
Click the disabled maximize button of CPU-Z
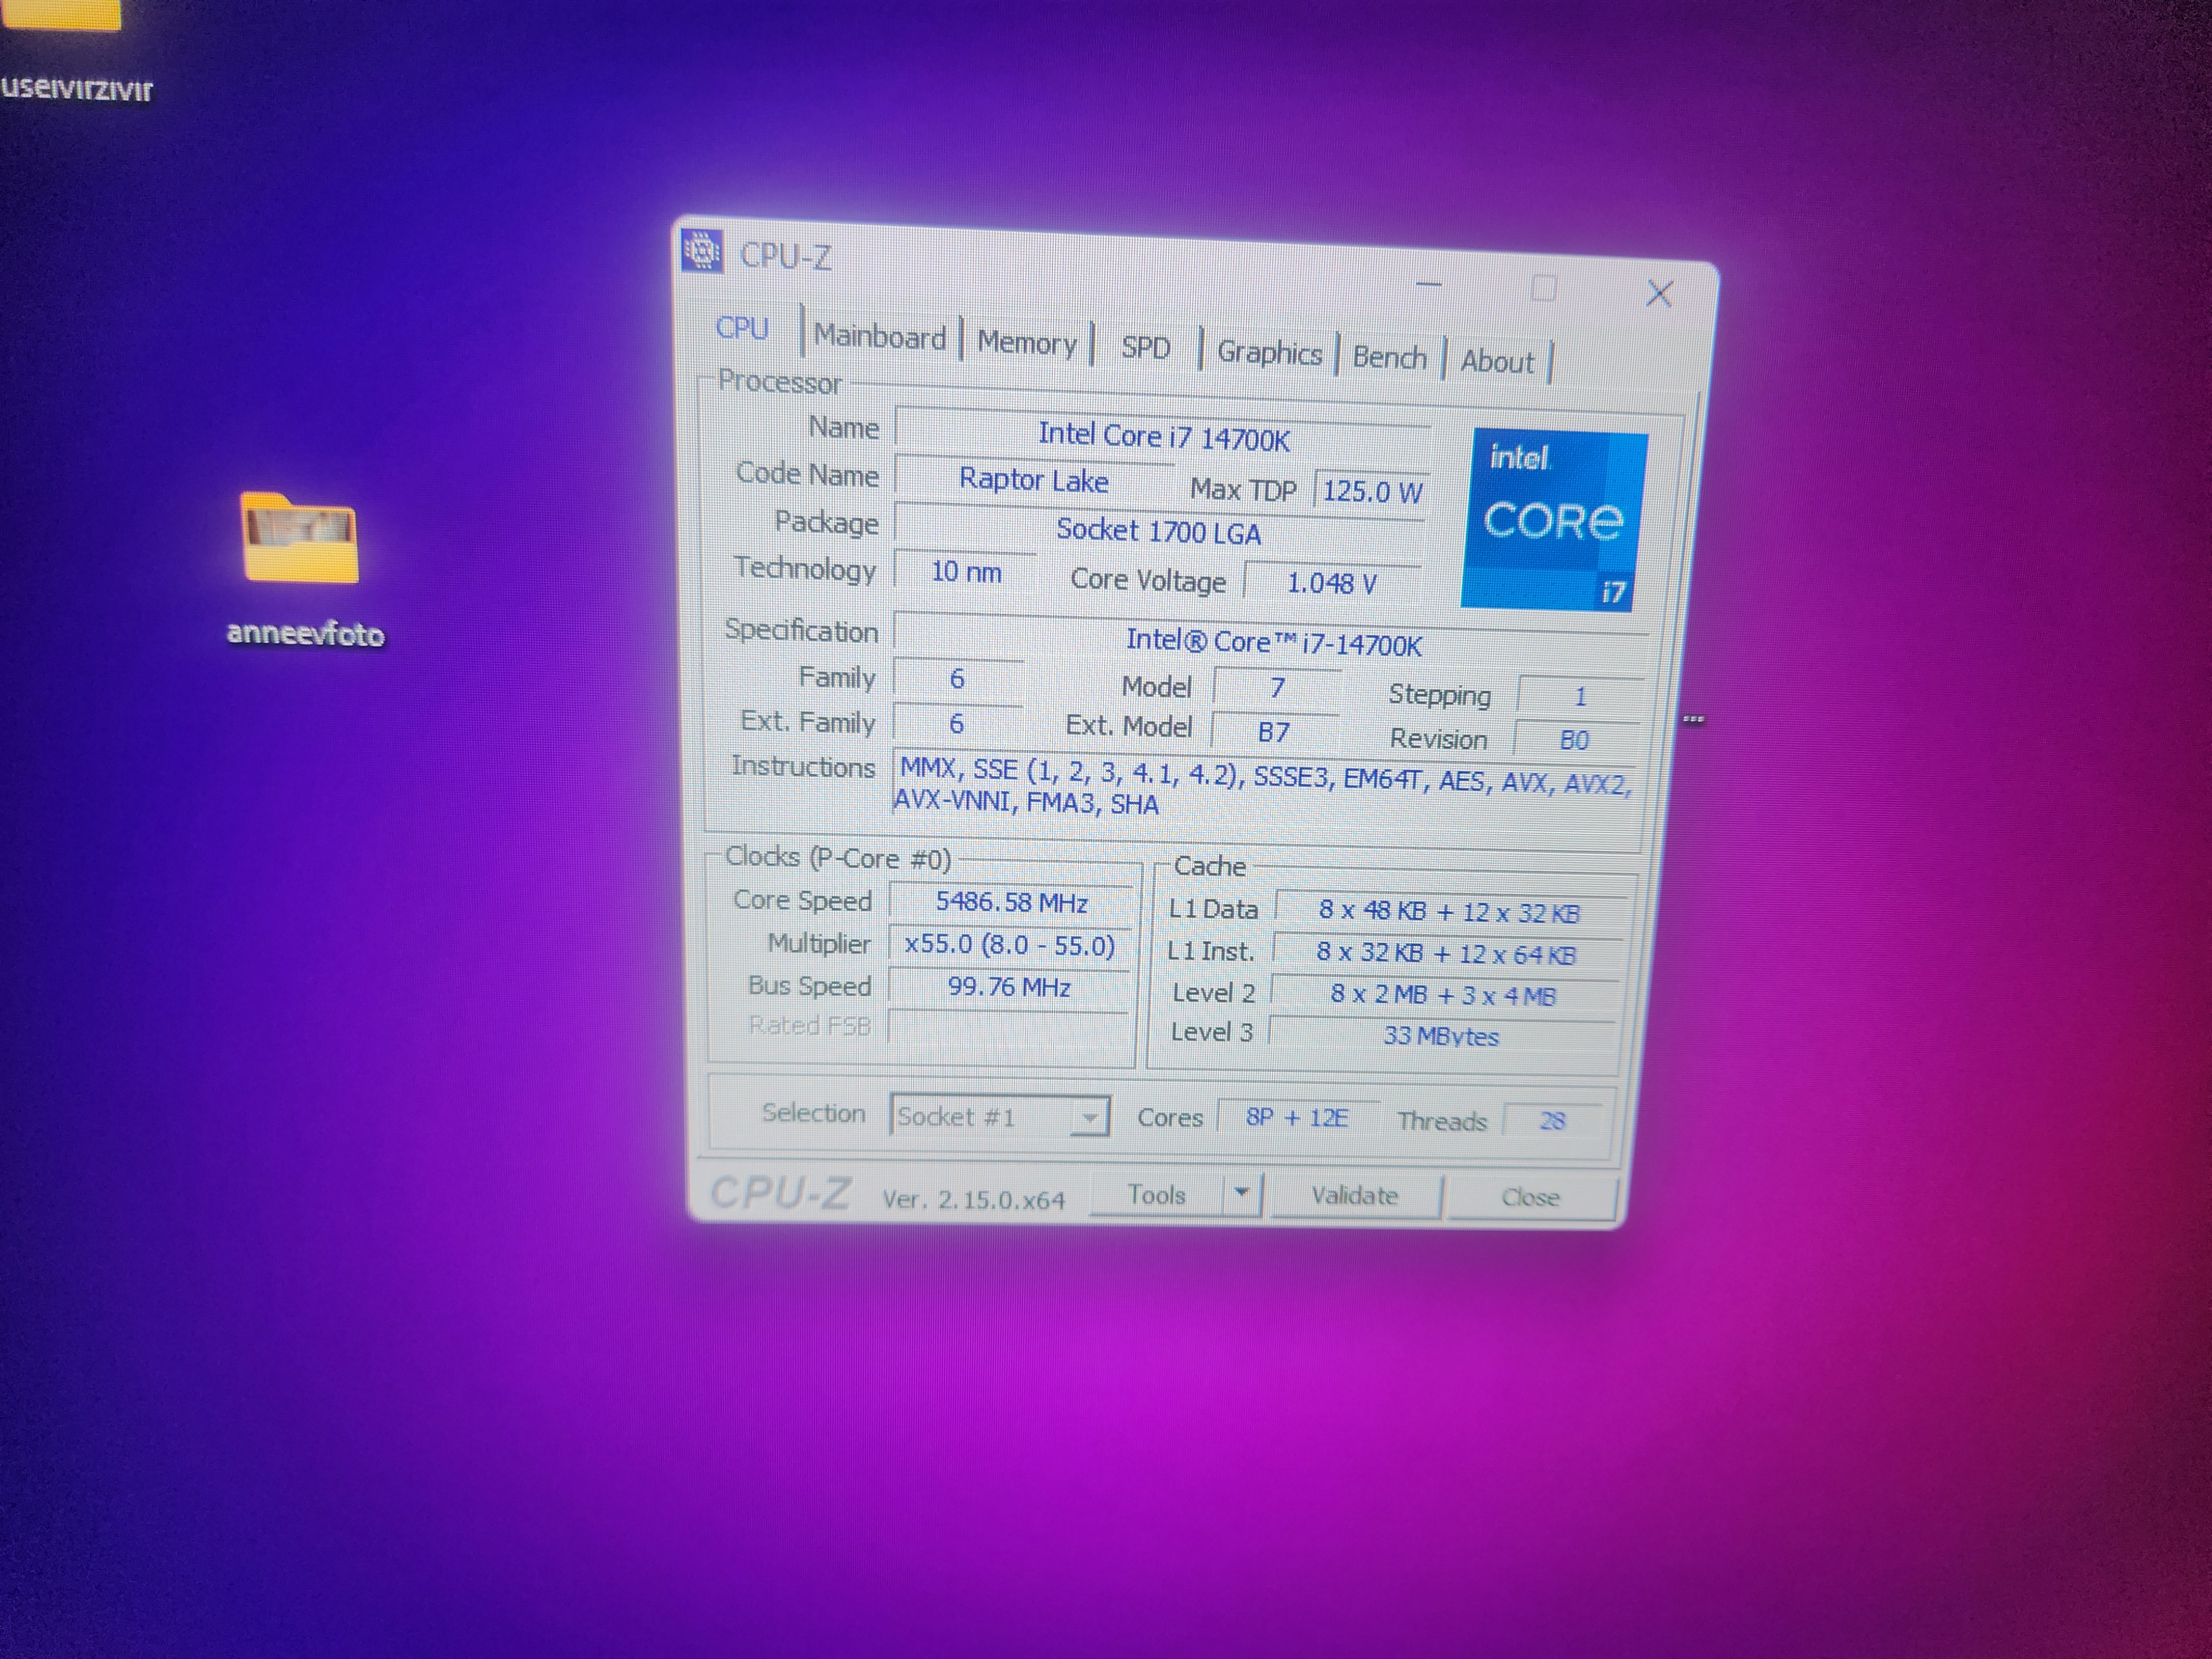pyautogui.click(x=1544, y=289)
